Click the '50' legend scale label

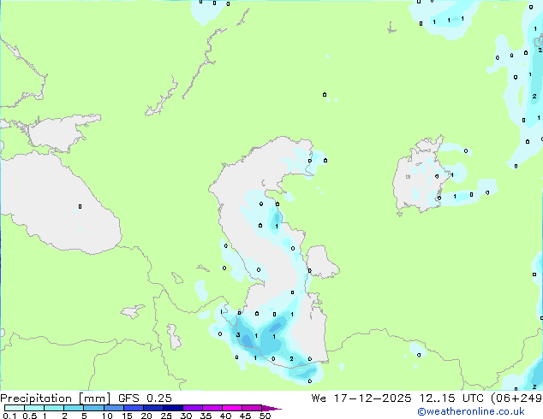(x=265, y=416)
